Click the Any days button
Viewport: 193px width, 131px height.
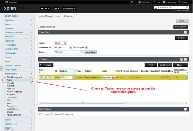(90, 52)
